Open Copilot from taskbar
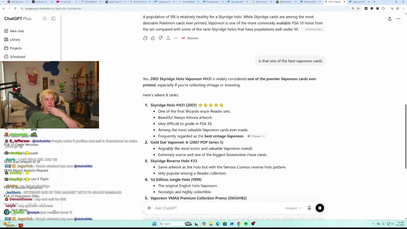 coord(204,224)
